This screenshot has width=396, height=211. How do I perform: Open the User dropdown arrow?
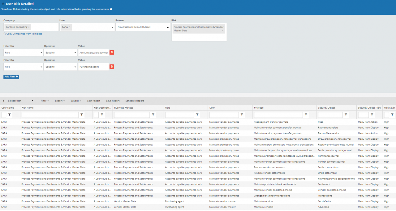[x=113, y=27]
